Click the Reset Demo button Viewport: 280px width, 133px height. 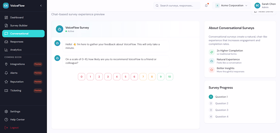pos(263,12)
